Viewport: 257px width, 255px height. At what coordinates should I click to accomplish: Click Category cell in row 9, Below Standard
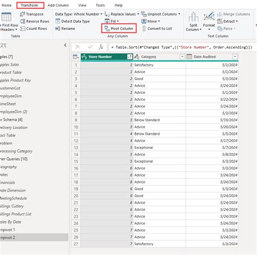[159, 120]
